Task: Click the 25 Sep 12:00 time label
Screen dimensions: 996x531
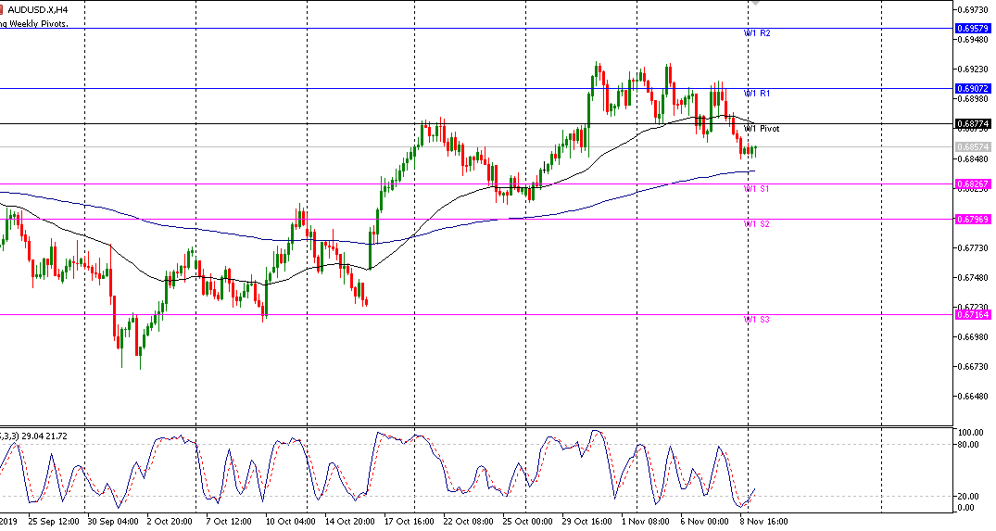Action: pos(54,522)
